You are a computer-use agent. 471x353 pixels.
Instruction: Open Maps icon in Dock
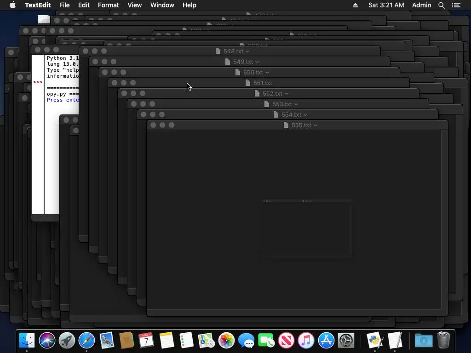pyautogui.click(x=207, y=341)
